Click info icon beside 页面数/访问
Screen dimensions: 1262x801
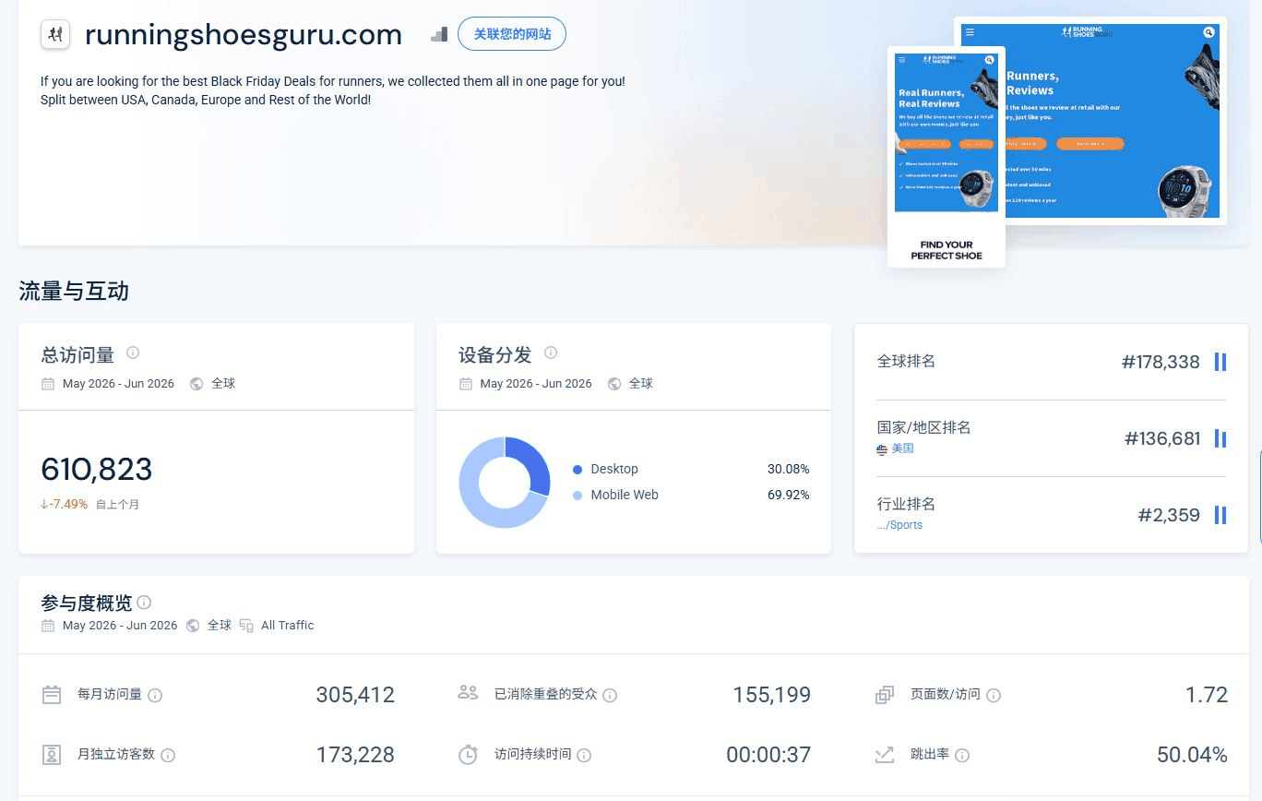click(994, 695)
